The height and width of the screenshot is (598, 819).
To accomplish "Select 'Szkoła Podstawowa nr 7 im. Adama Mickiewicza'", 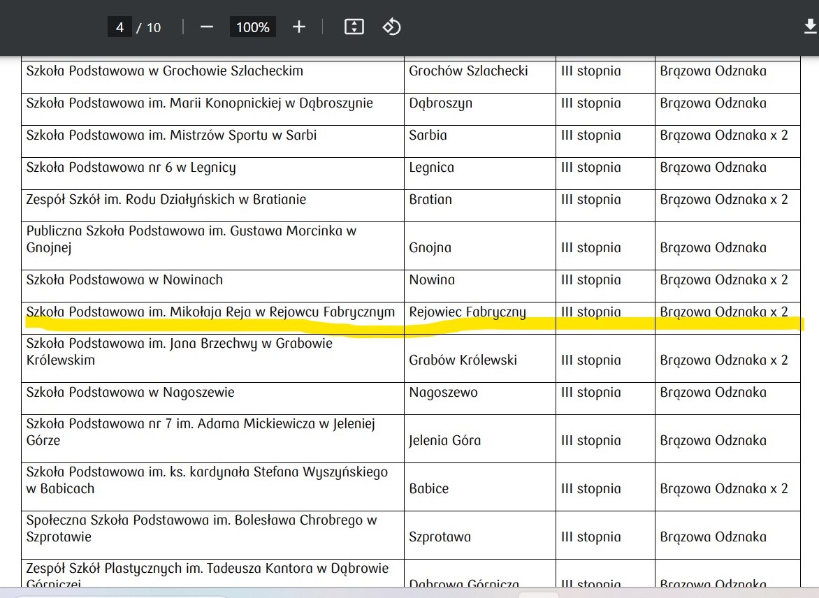I will 171,423.
